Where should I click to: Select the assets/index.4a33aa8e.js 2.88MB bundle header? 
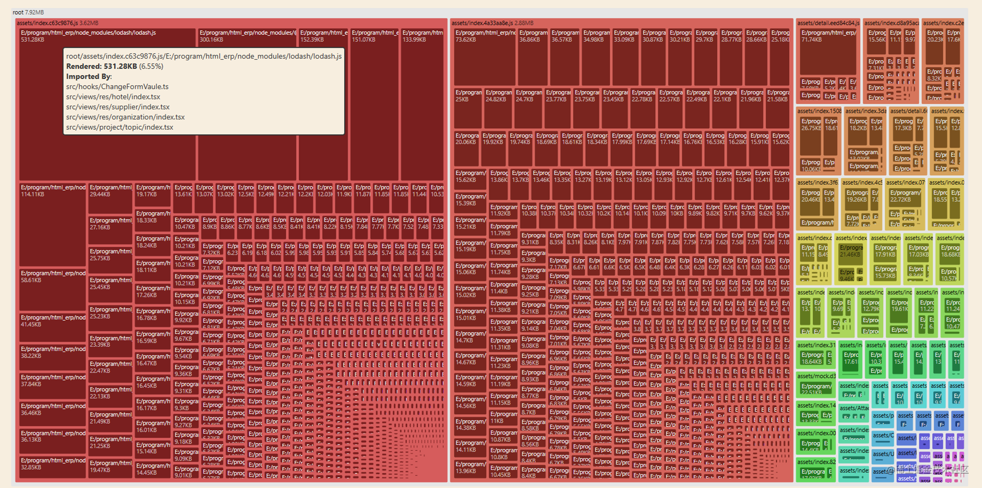tap(492, 23)
